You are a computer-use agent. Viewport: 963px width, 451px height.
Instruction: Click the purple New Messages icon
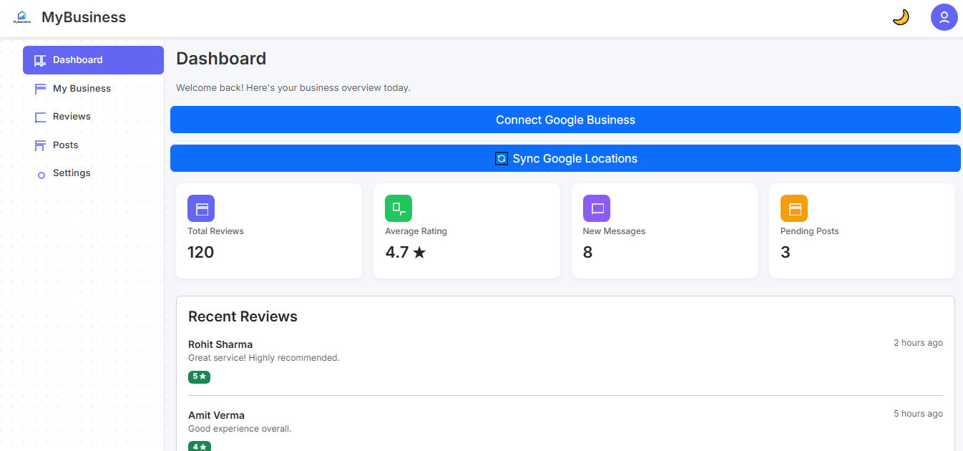[596, 208]
